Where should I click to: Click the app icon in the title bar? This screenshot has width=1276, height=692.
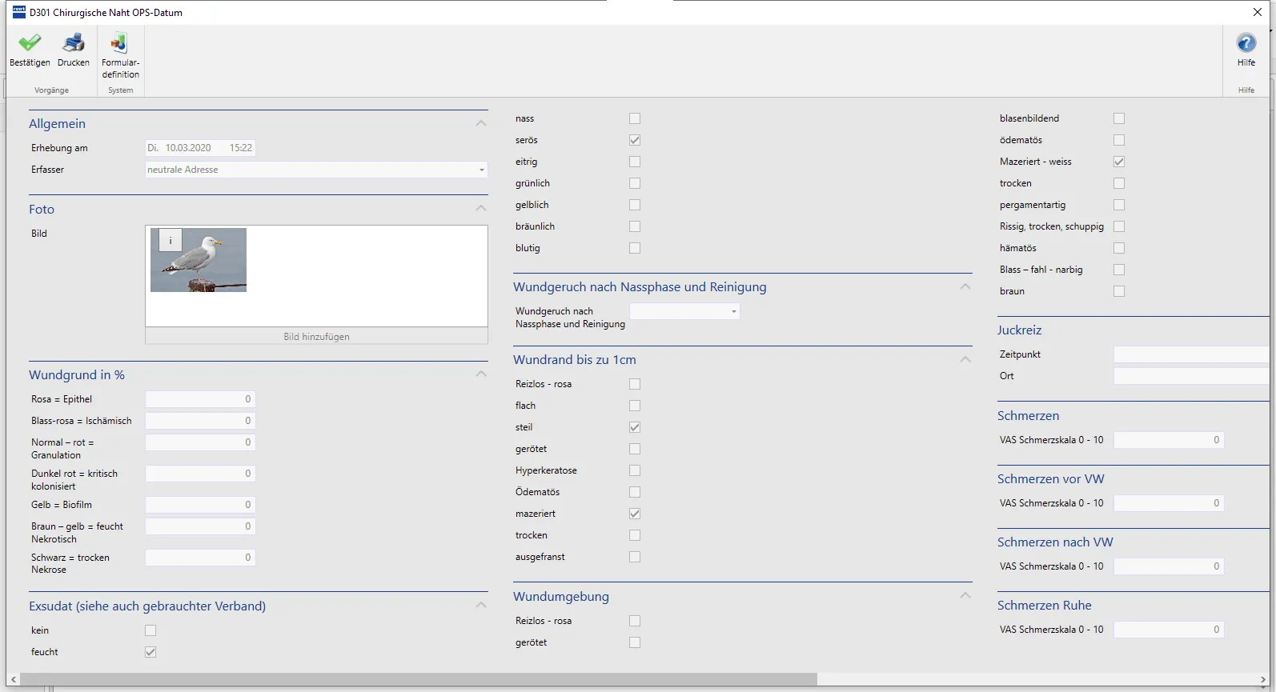coord(18,12)
